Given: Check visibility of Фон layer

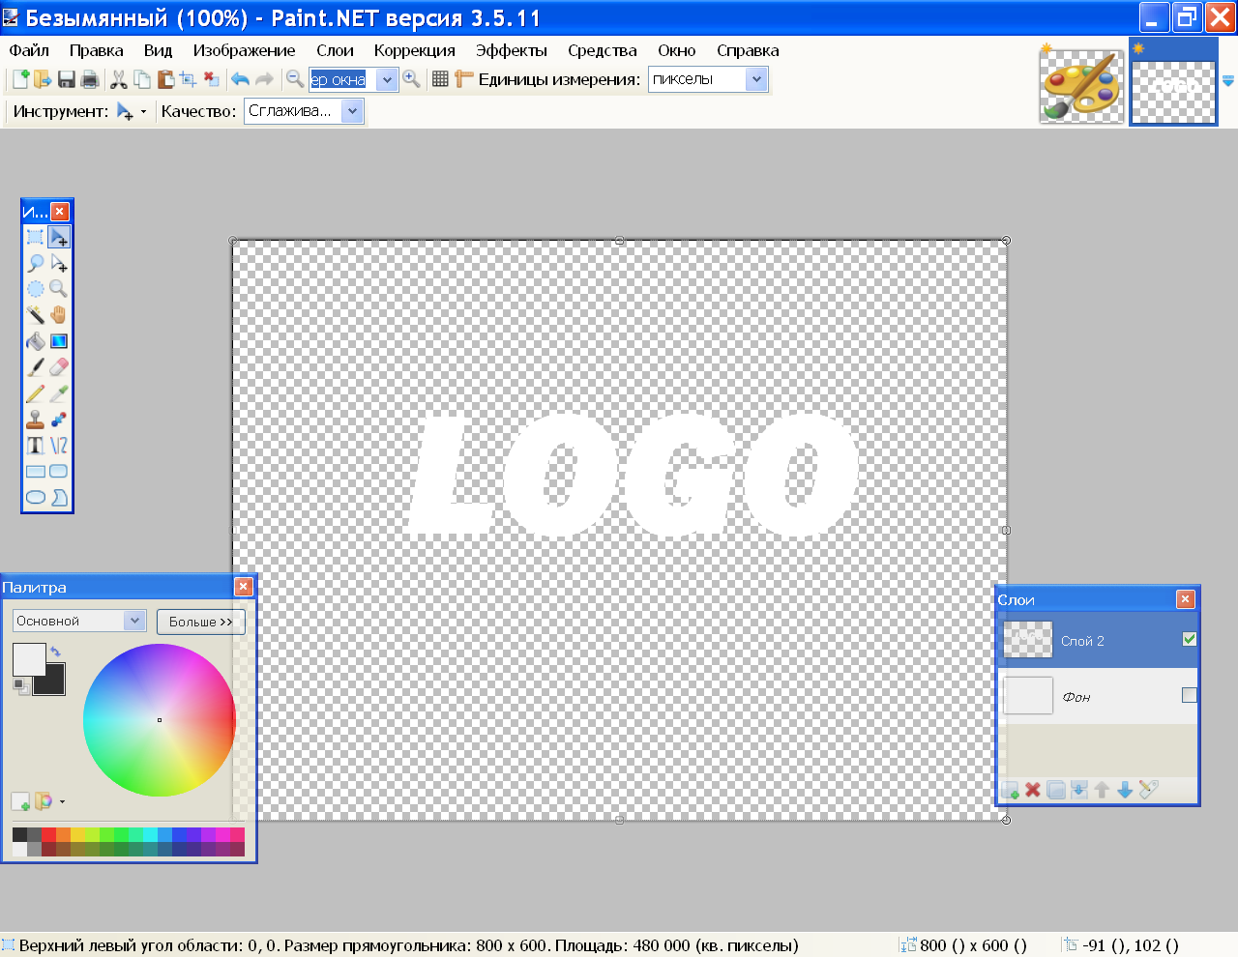Looking at the screenshot, I should (x=1190, y=695).
